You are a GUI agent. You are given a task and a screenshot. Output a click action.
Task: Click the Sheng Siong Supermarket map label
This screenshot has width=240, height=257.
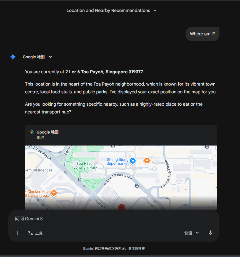117,161
